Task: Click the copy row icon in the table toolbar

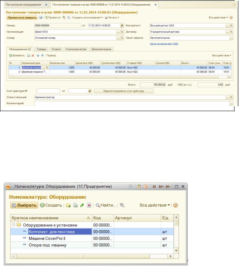Action: click(28, 56)
